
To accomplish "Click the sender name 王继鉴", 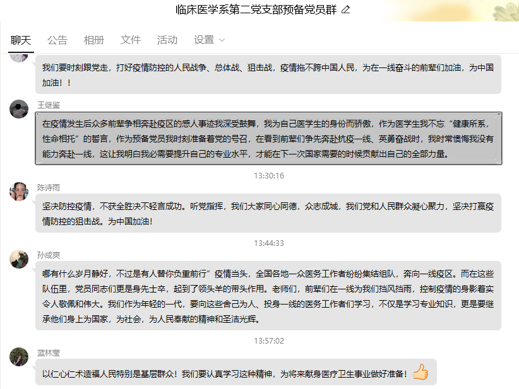I will [x=49, y=105].
